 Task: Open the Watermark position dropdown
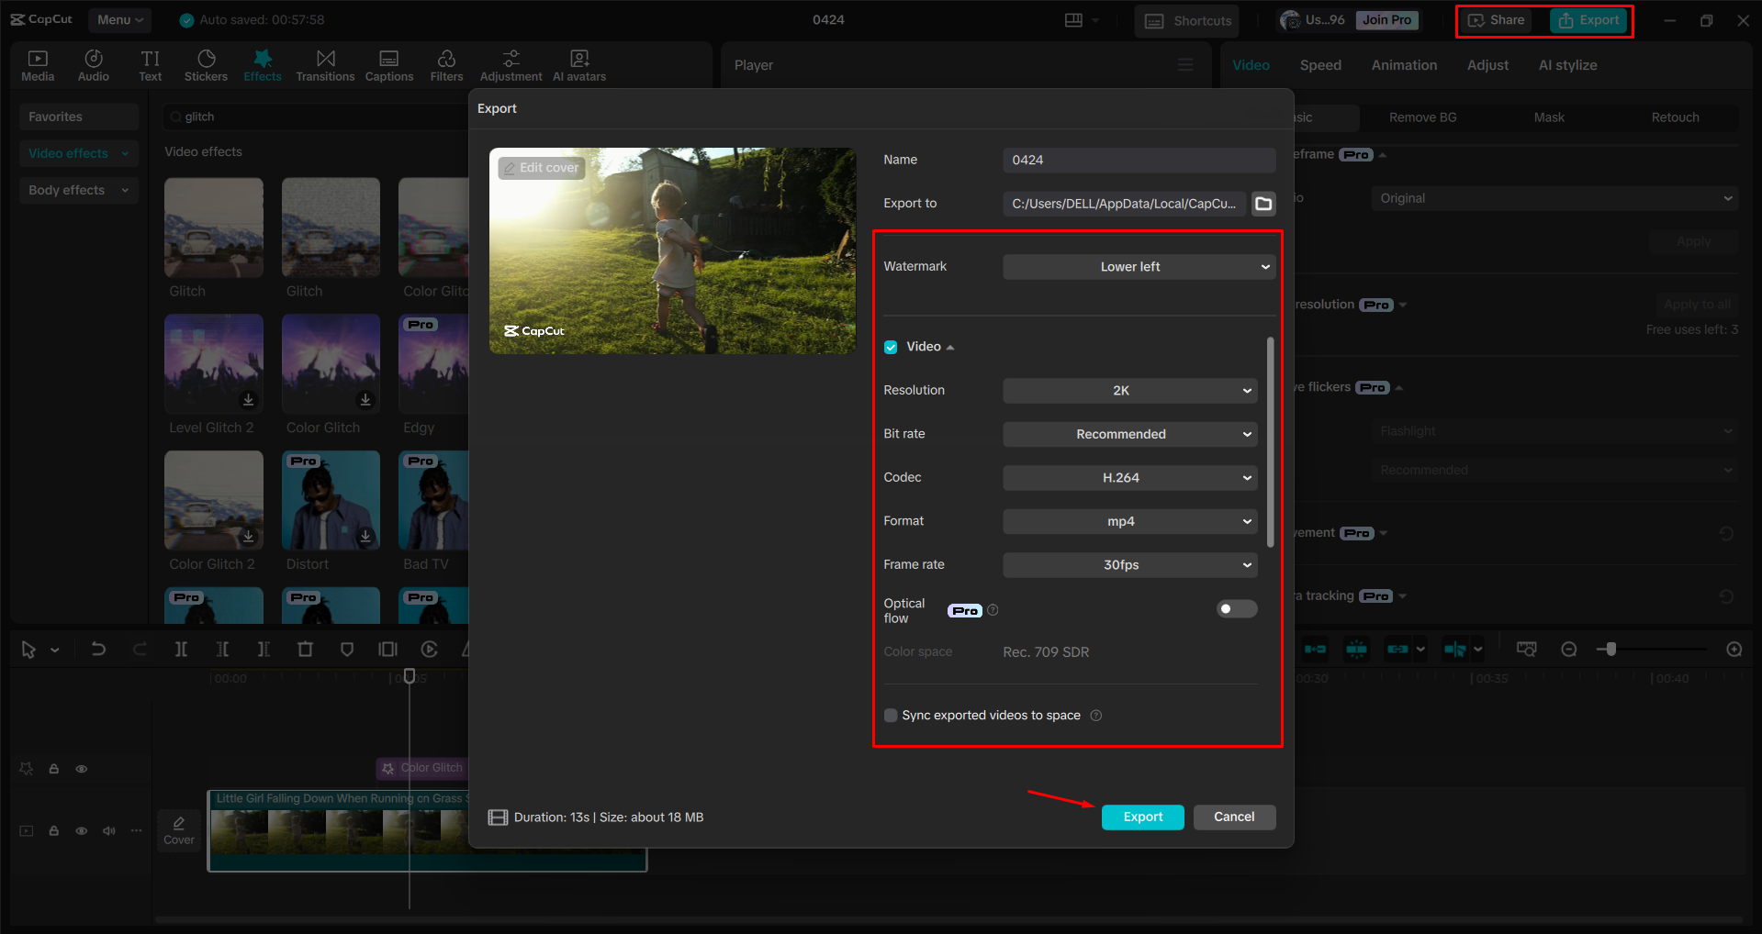click(1139, 267)
